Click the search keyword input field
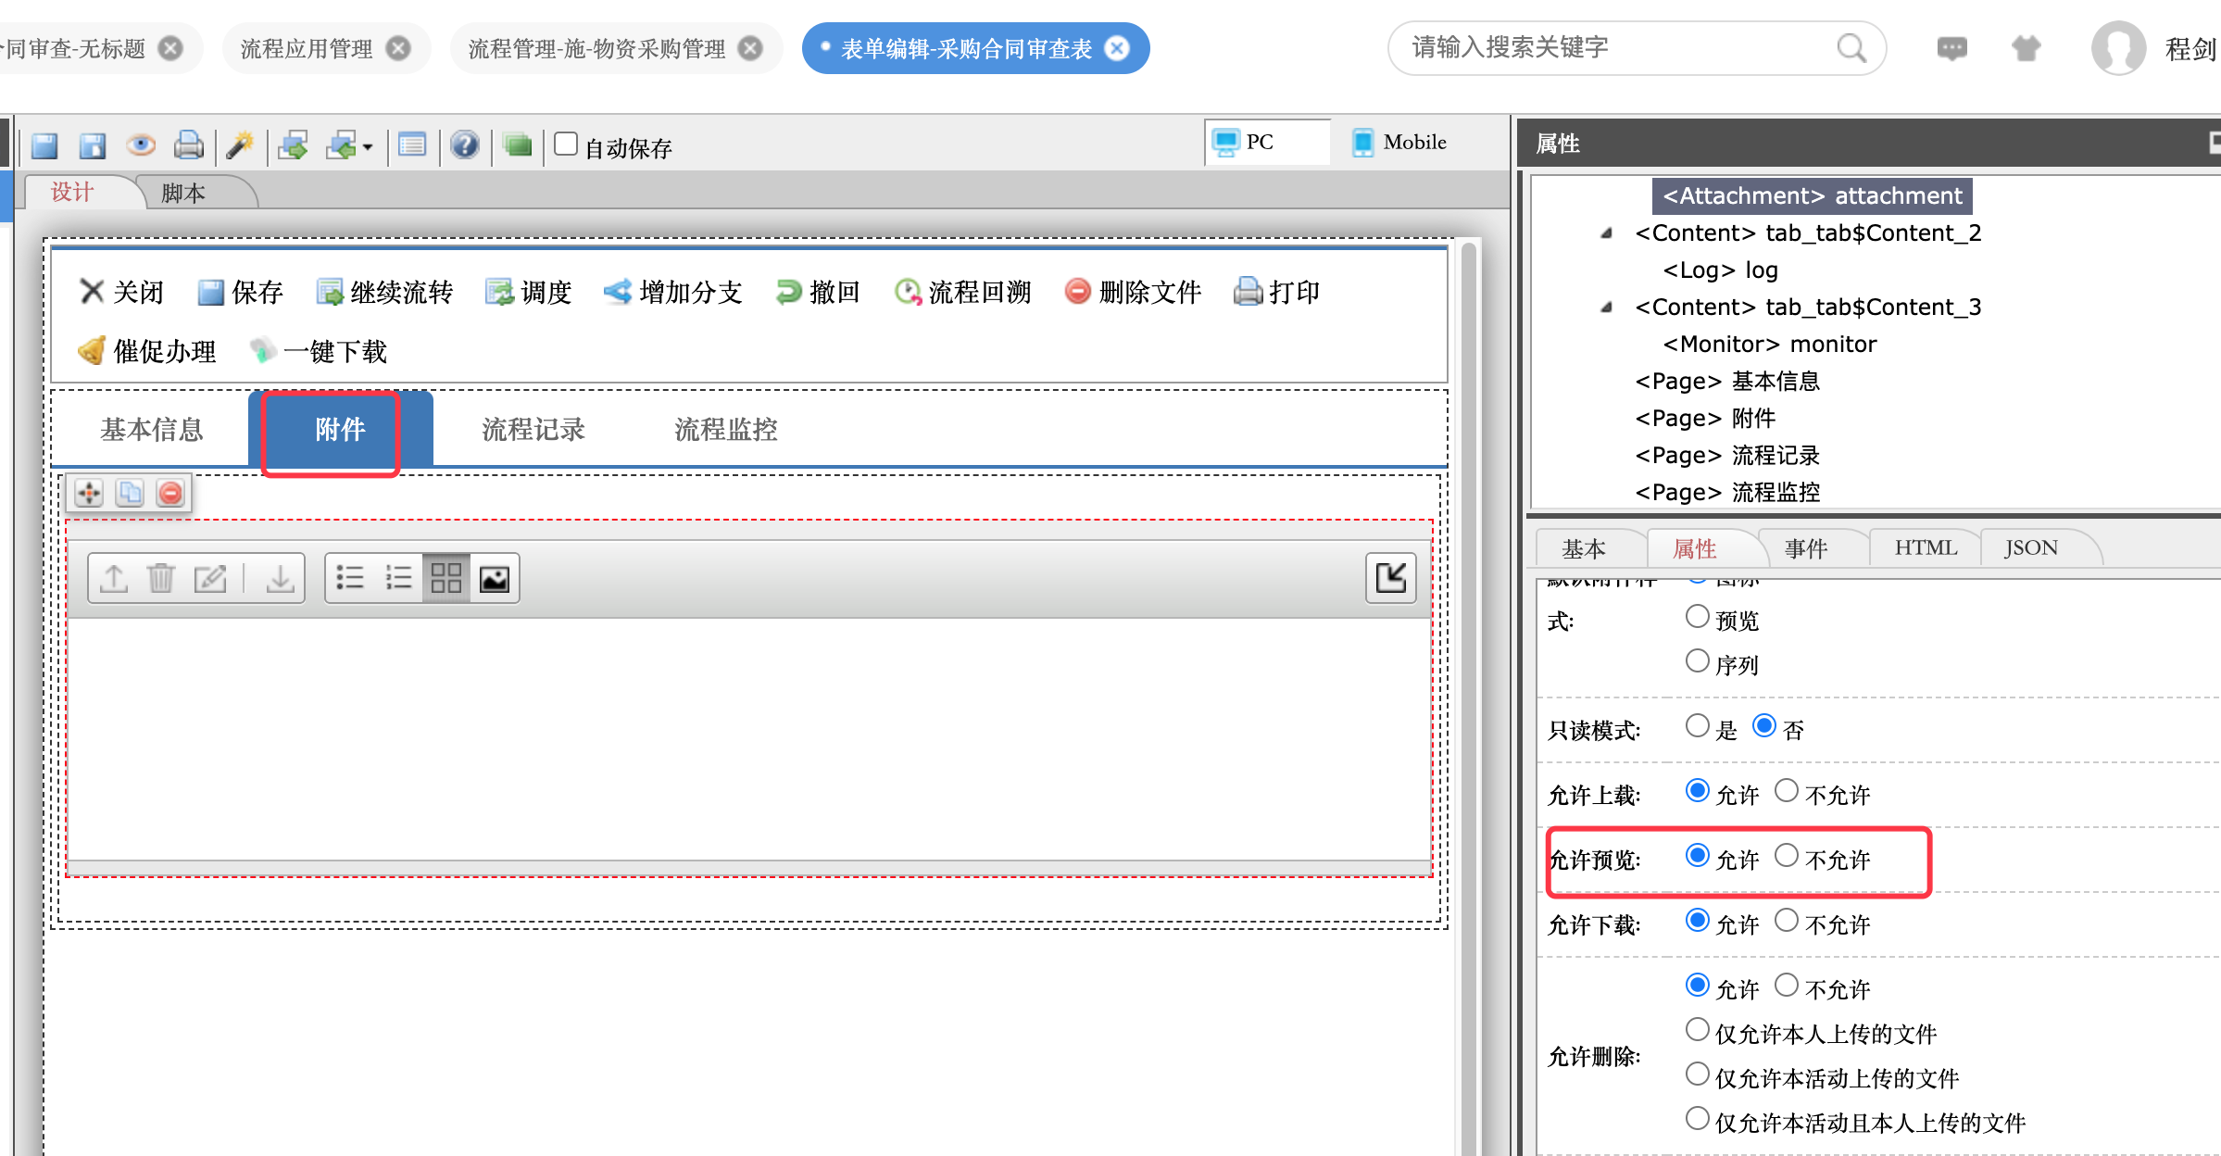Screen dimensions: 2221x1156 pyautogui.click(x=1616, y=48)
